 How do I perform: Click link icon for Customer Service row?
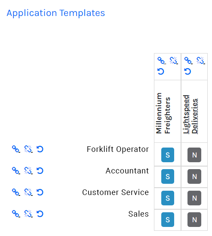(16, 192)
